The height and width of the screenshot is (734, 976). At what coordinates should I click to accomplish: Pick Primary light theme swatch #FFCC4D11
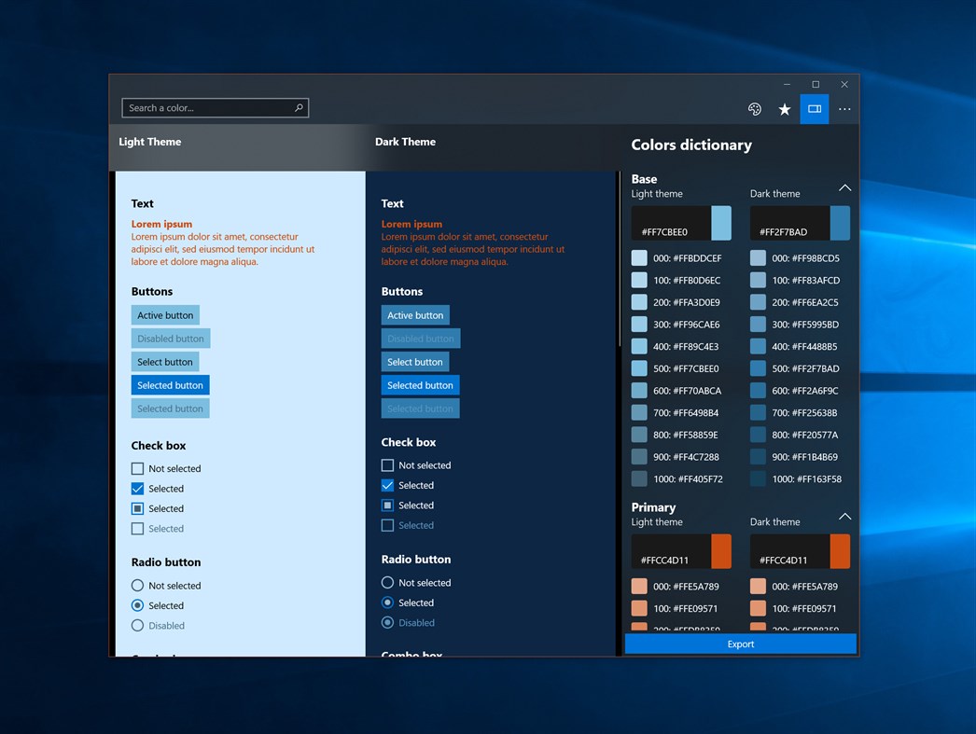pyautogui.click(x=681, y=551)
